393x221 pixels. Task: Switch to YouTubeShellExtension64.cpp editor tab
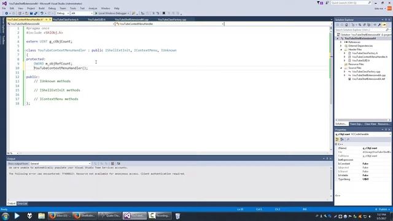[x=131, y=19]
